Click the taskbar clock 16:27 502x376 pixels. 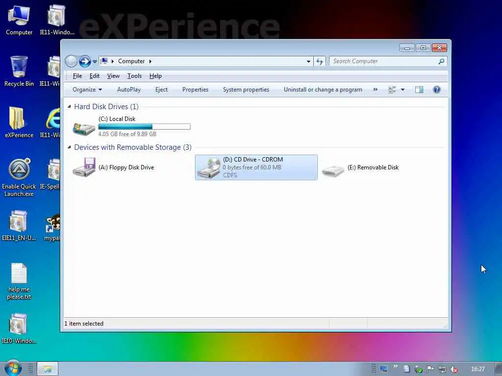[477, 369]
